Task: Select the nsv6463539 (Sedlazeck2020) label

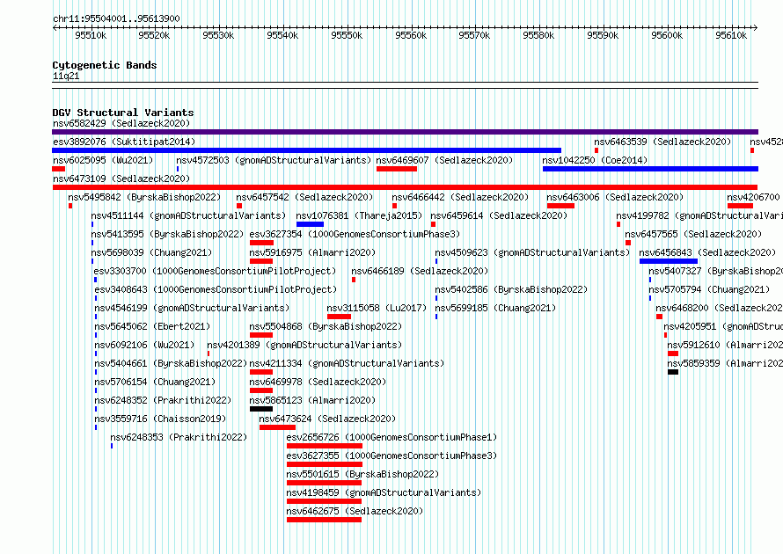Action: (x=662, y=142)
